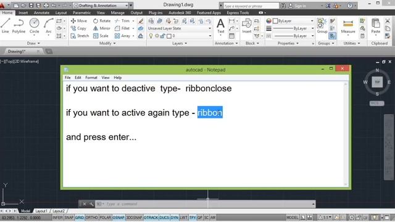This screenshot has height=222, width=395.
Task: Expand the Annotation panel
Action: [226, 43]
